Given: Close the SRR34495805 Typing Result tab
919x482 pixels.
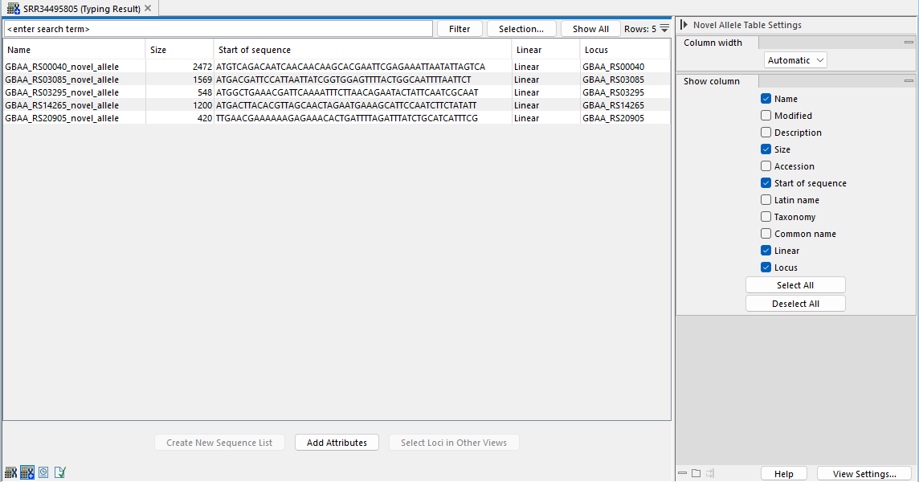Looking at the screenshot, I should [x=148, y=8].
